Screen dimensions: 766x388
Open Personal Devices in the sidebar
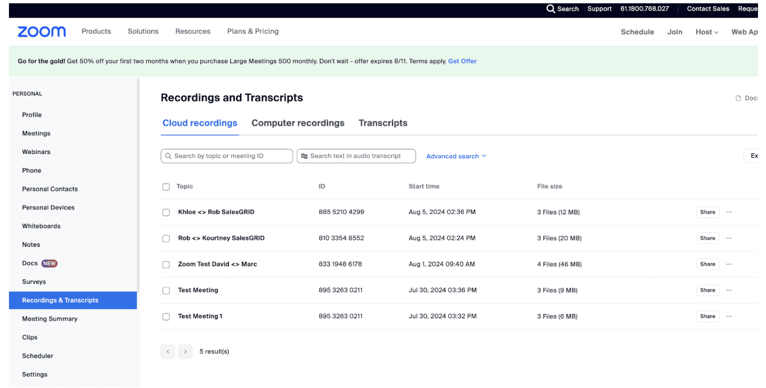click(48, 208)
